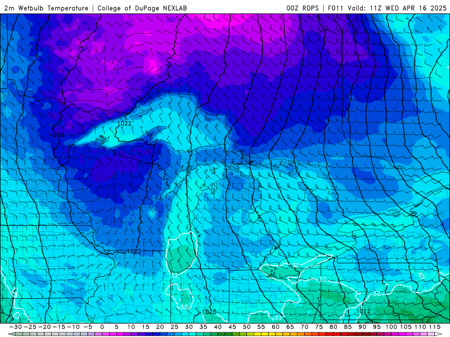Click the 75 value on the color scale
The height and width of the screenshot is (337, 450).
tap(319, 327)
